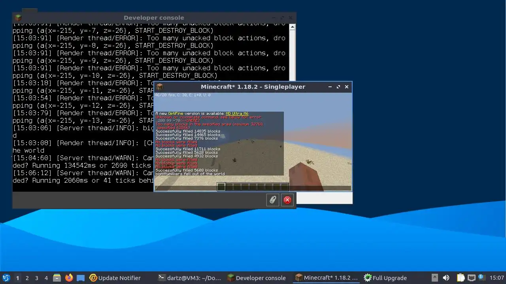Viewport: 506px width, 284px height.
Task: Click chat line 'Successfully filled 14835 blocks'
Action: tap(188, 131)
